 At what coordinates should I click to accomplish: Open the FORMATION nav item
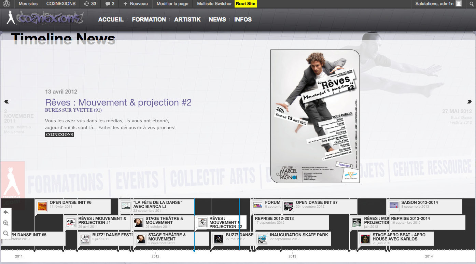[149, 19]
